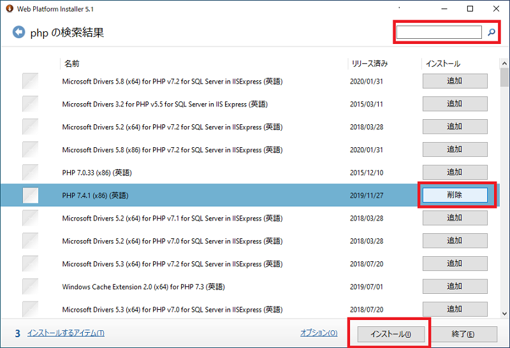
Task: Add Windows Cache Extension 2.0 (x64) for PHP 7.3
Action: tap(455, 286)
